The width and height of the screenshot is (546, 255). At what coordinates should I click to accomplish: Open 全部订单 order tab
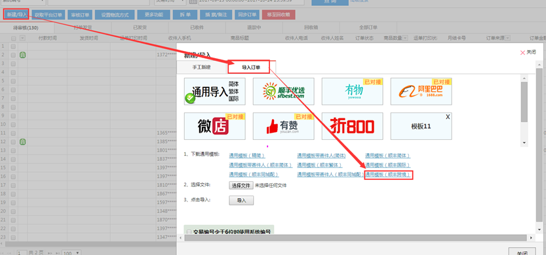[368, 28]
